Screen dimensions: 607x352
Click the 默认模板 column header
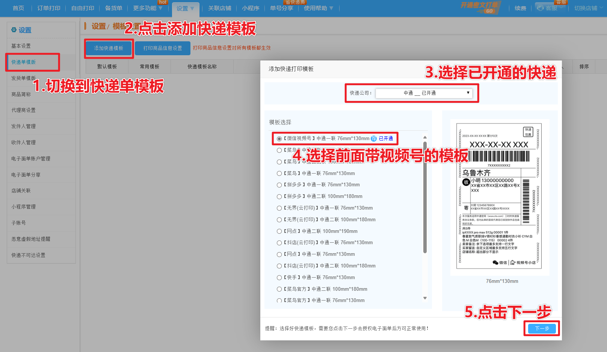[x=107, y=66]
